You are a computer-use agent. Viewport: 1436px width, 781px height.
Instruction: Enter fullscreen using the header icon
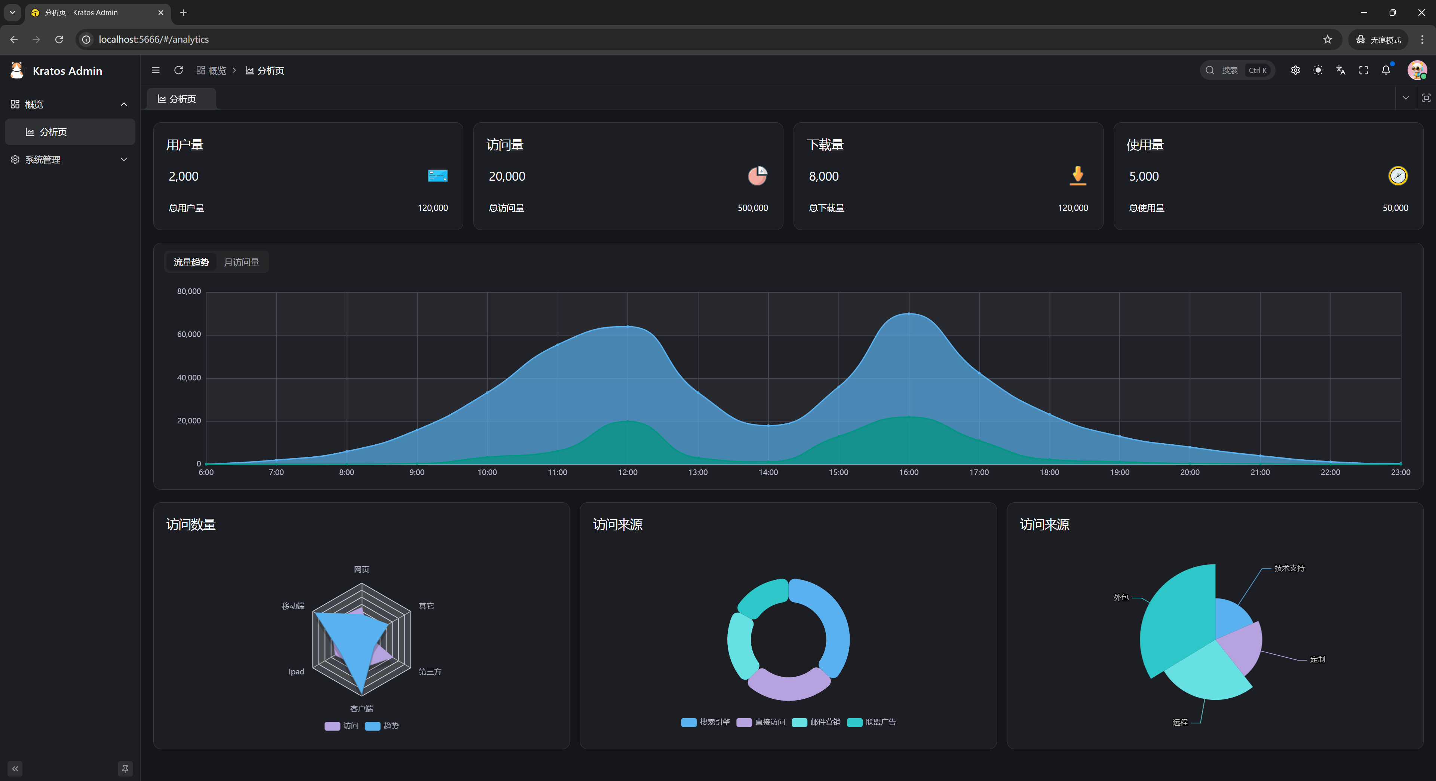pyautogui.click(x=1363, y=70)
